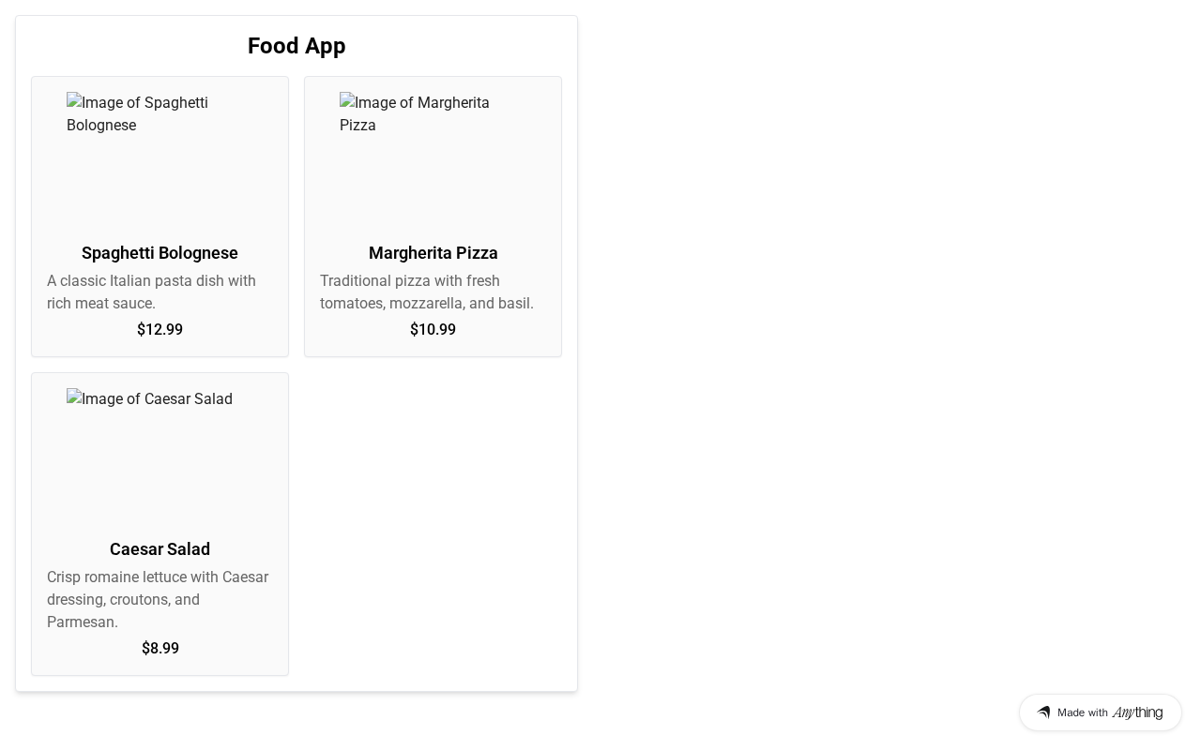Click the $8.99 price label
Screen dimensions: 1201x750
coord(160,649)
